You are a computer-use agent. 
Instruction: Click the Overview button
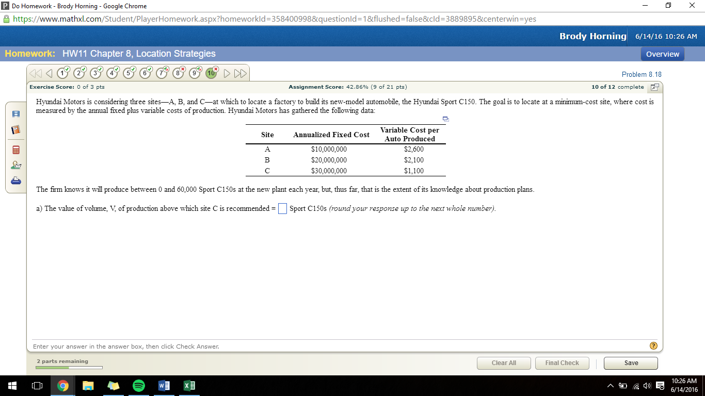662,53
